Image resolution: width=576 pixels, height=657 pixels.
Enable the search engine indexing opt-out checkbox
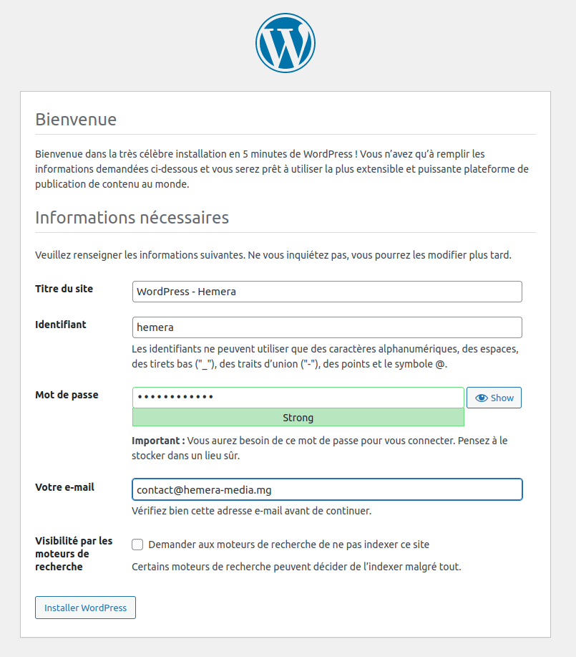coord(137,545)
